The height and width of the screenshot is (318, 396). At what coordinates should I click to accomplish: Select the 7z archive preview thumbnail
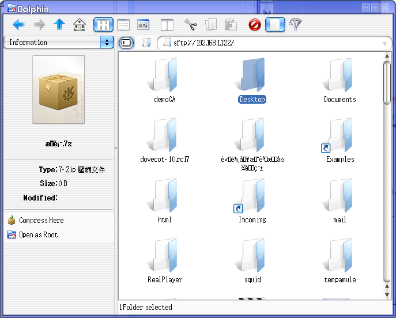point(59,89)
